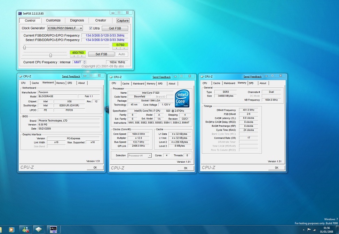Click Send Feedback in the Memory CPU-Z window
The height and width of the screenshot is (234, 339).
253,77
